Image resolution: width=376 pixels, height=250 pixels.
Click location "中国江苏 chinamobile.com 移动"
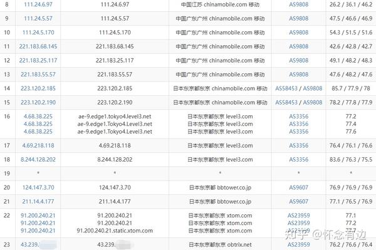coord(220,4)
